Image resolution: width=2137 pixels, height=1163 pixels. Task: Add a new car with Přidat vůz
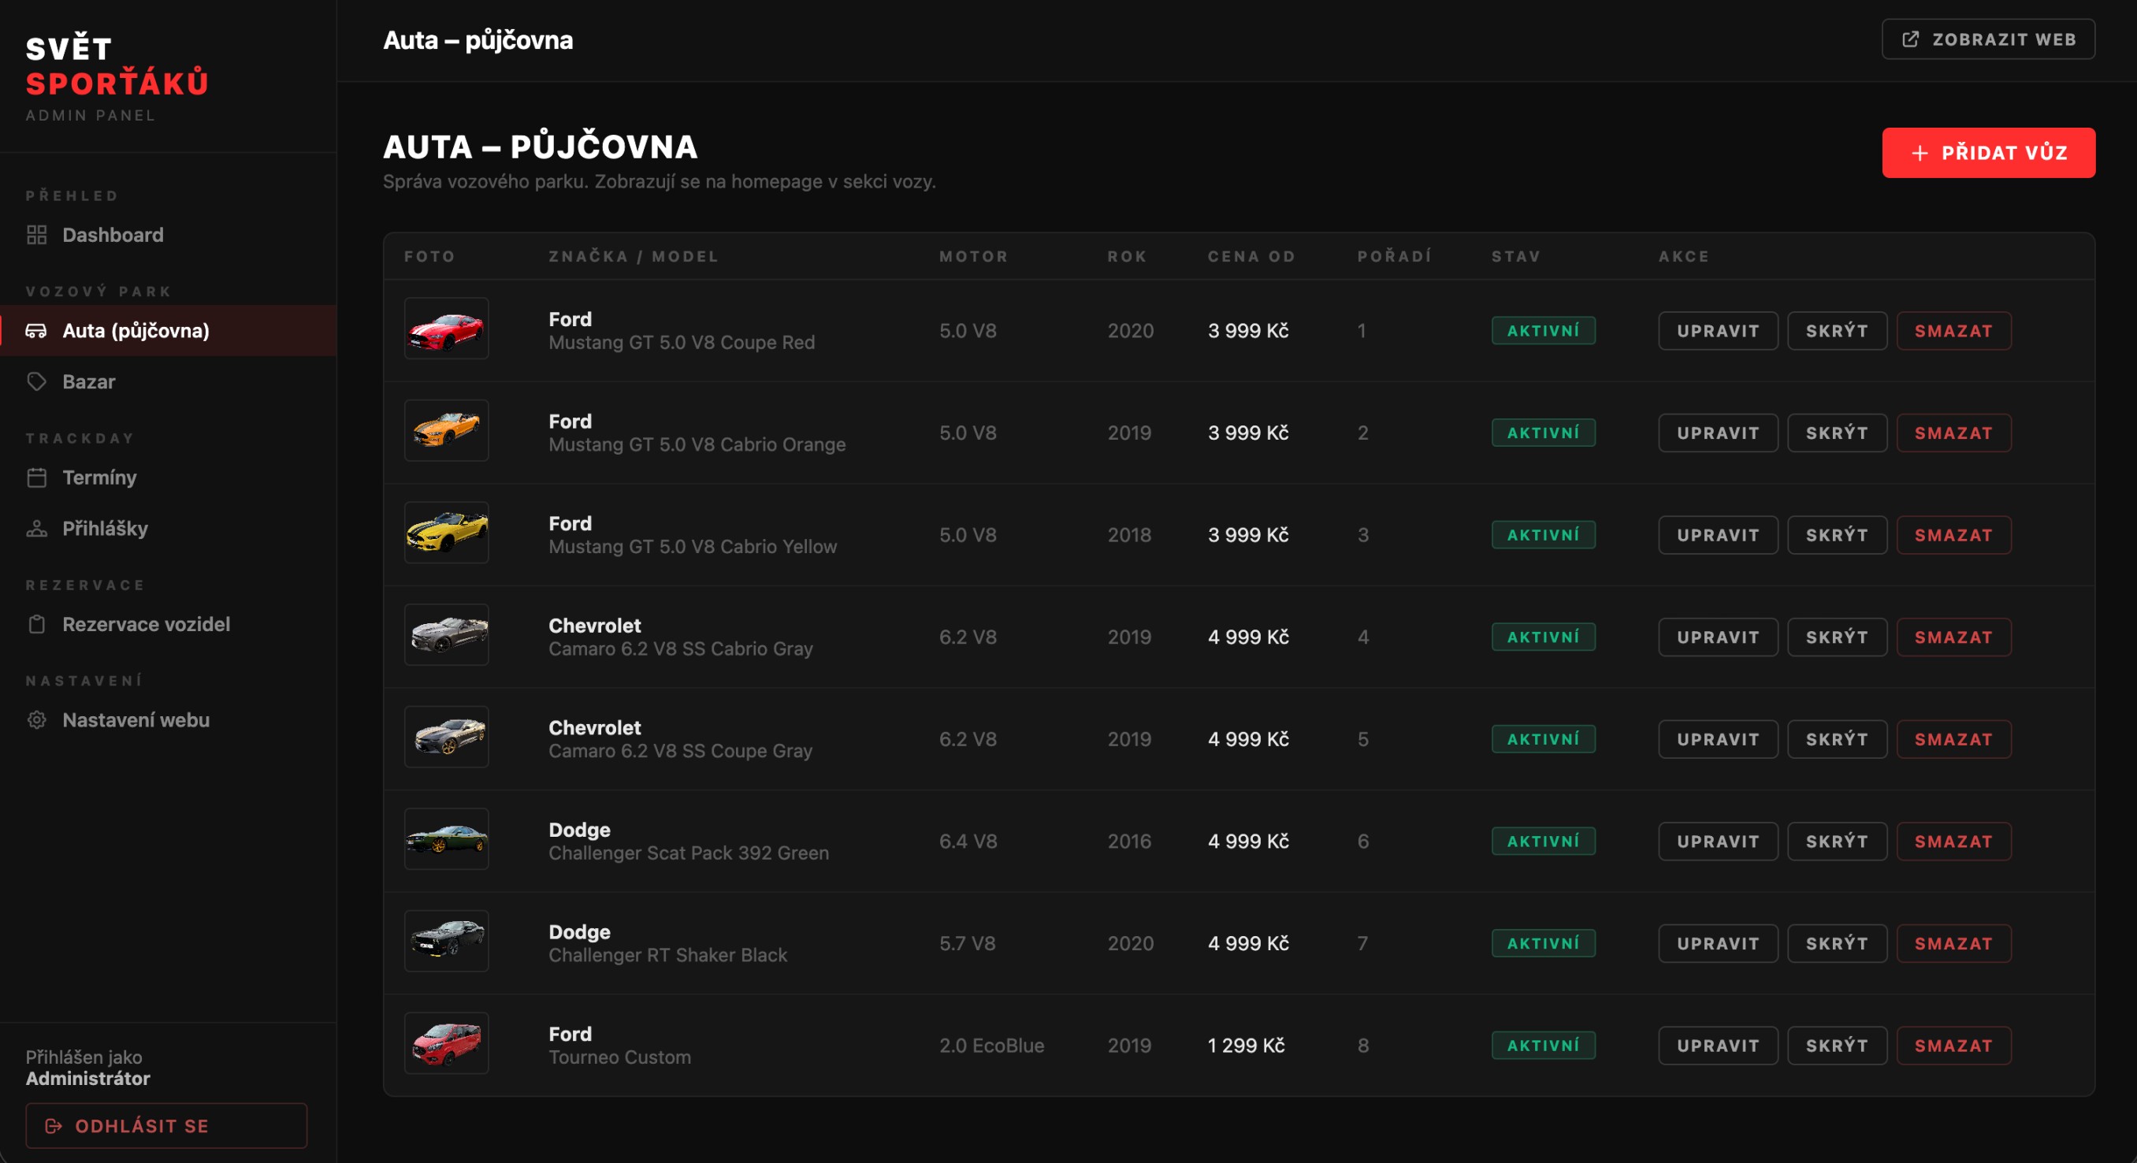coord(1989,153)
